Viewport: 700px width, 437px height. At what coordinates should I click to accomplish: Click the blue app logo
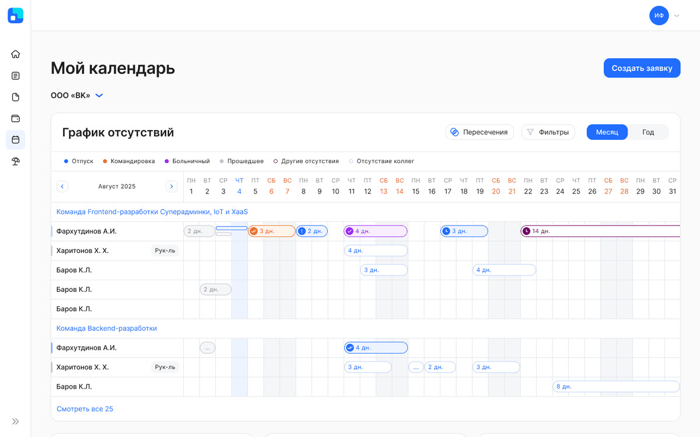point(16,16)
